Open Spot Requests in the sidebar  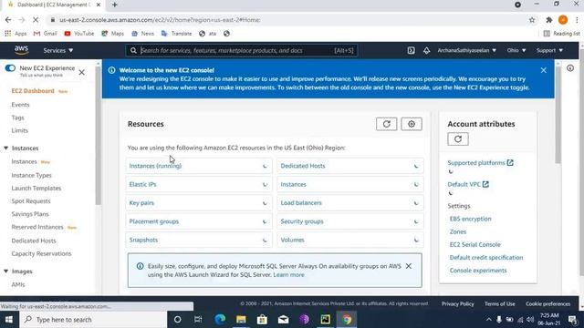pyautogui.click(x=31, y=201)
